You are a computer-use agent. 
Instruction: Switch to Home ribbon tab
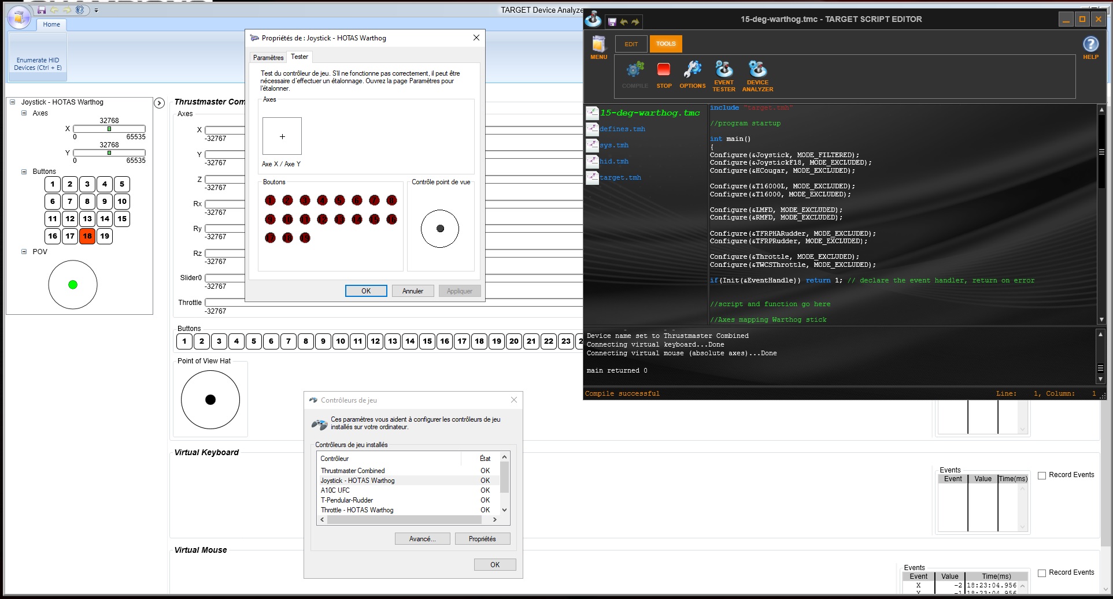coord(51,24)
